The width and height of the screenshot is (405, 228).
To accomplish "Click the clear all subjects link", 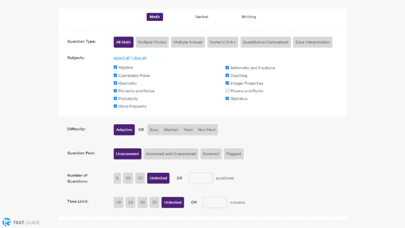I will pyautogui.click(x=139, y=58).
